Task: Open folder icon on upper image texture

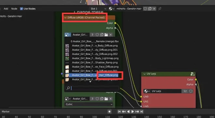Action: (x=106, y=35)
